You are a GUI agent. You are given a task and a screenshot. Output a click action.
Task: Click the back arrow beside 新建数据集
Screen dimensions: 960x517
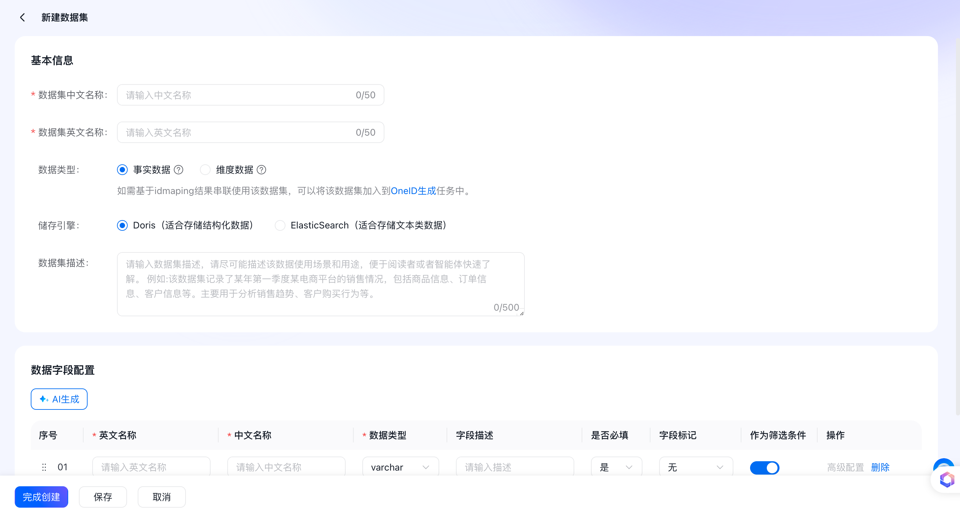click(x=22, y=17)
